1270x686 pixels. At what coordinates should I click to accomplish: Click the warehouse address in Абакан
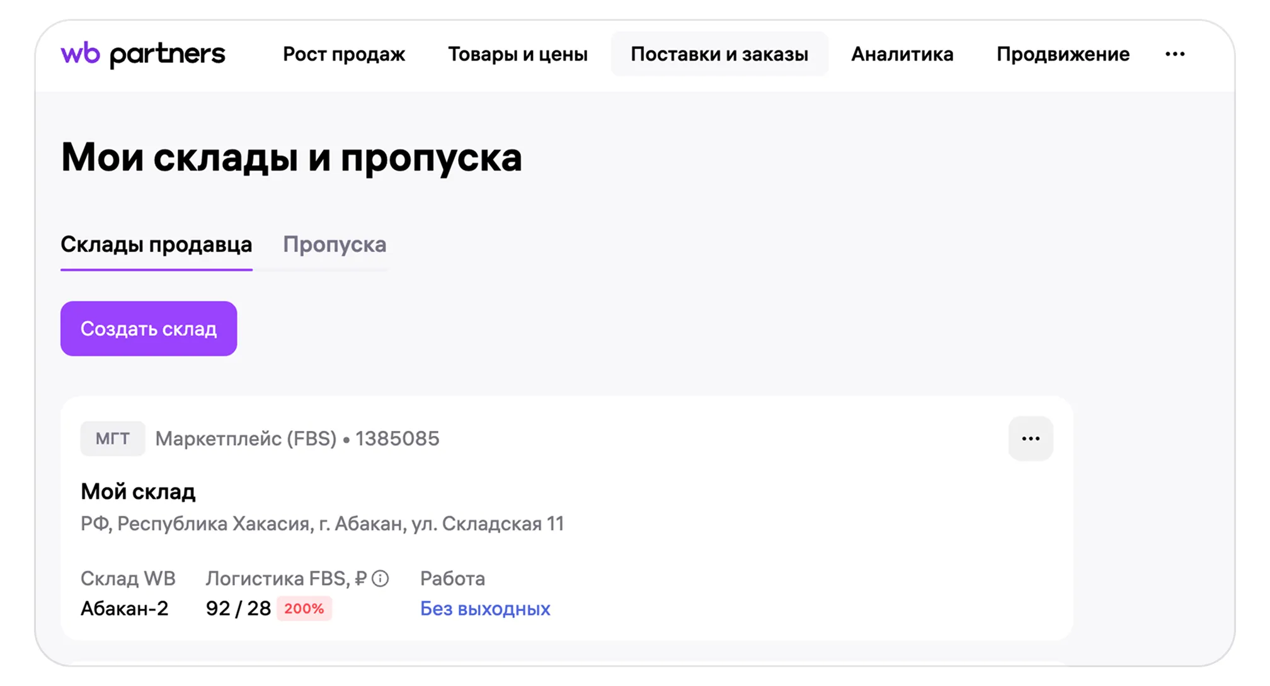pyautogui.click(x=322, y=523)
